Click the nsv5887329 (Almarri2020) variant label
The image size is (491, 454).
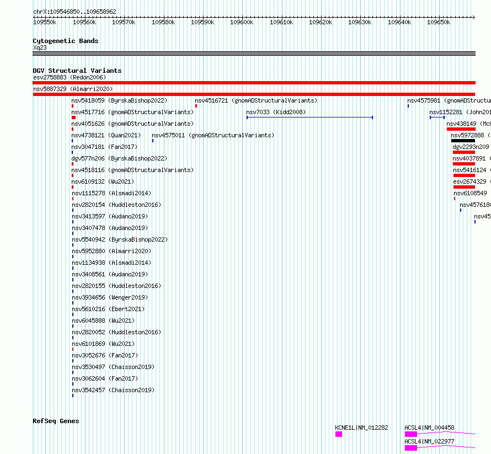click(x=73, y=89)
